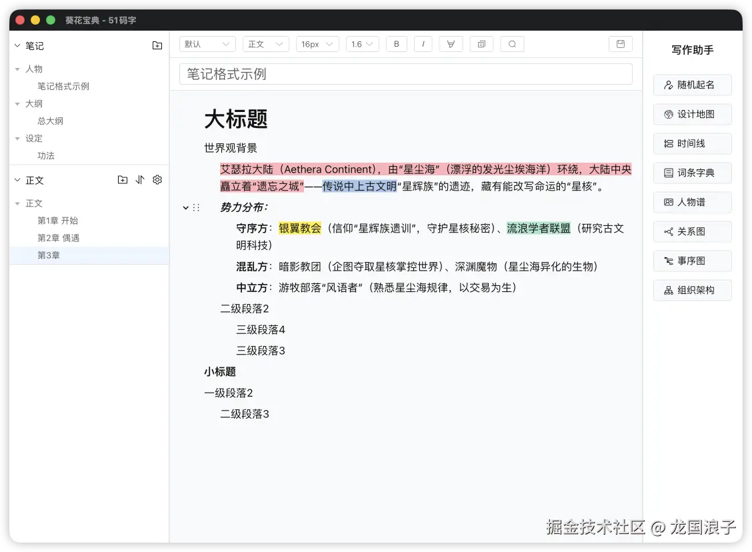Viewport: 752px width, 552px height.
Task: Open the 1.6 line spacing dropdown
Action: (x=361, y=43)
